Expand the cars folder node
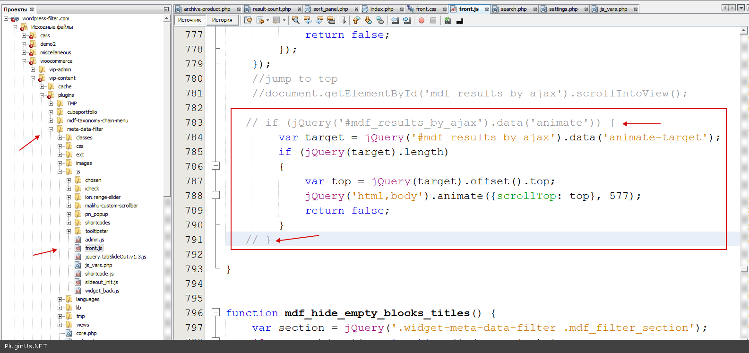Viewport: 749px width, 353px height. [x=24, y=35]
